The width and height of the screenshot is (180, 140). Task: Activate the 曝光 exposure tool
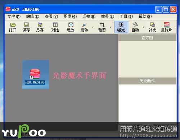coord(121,27)
